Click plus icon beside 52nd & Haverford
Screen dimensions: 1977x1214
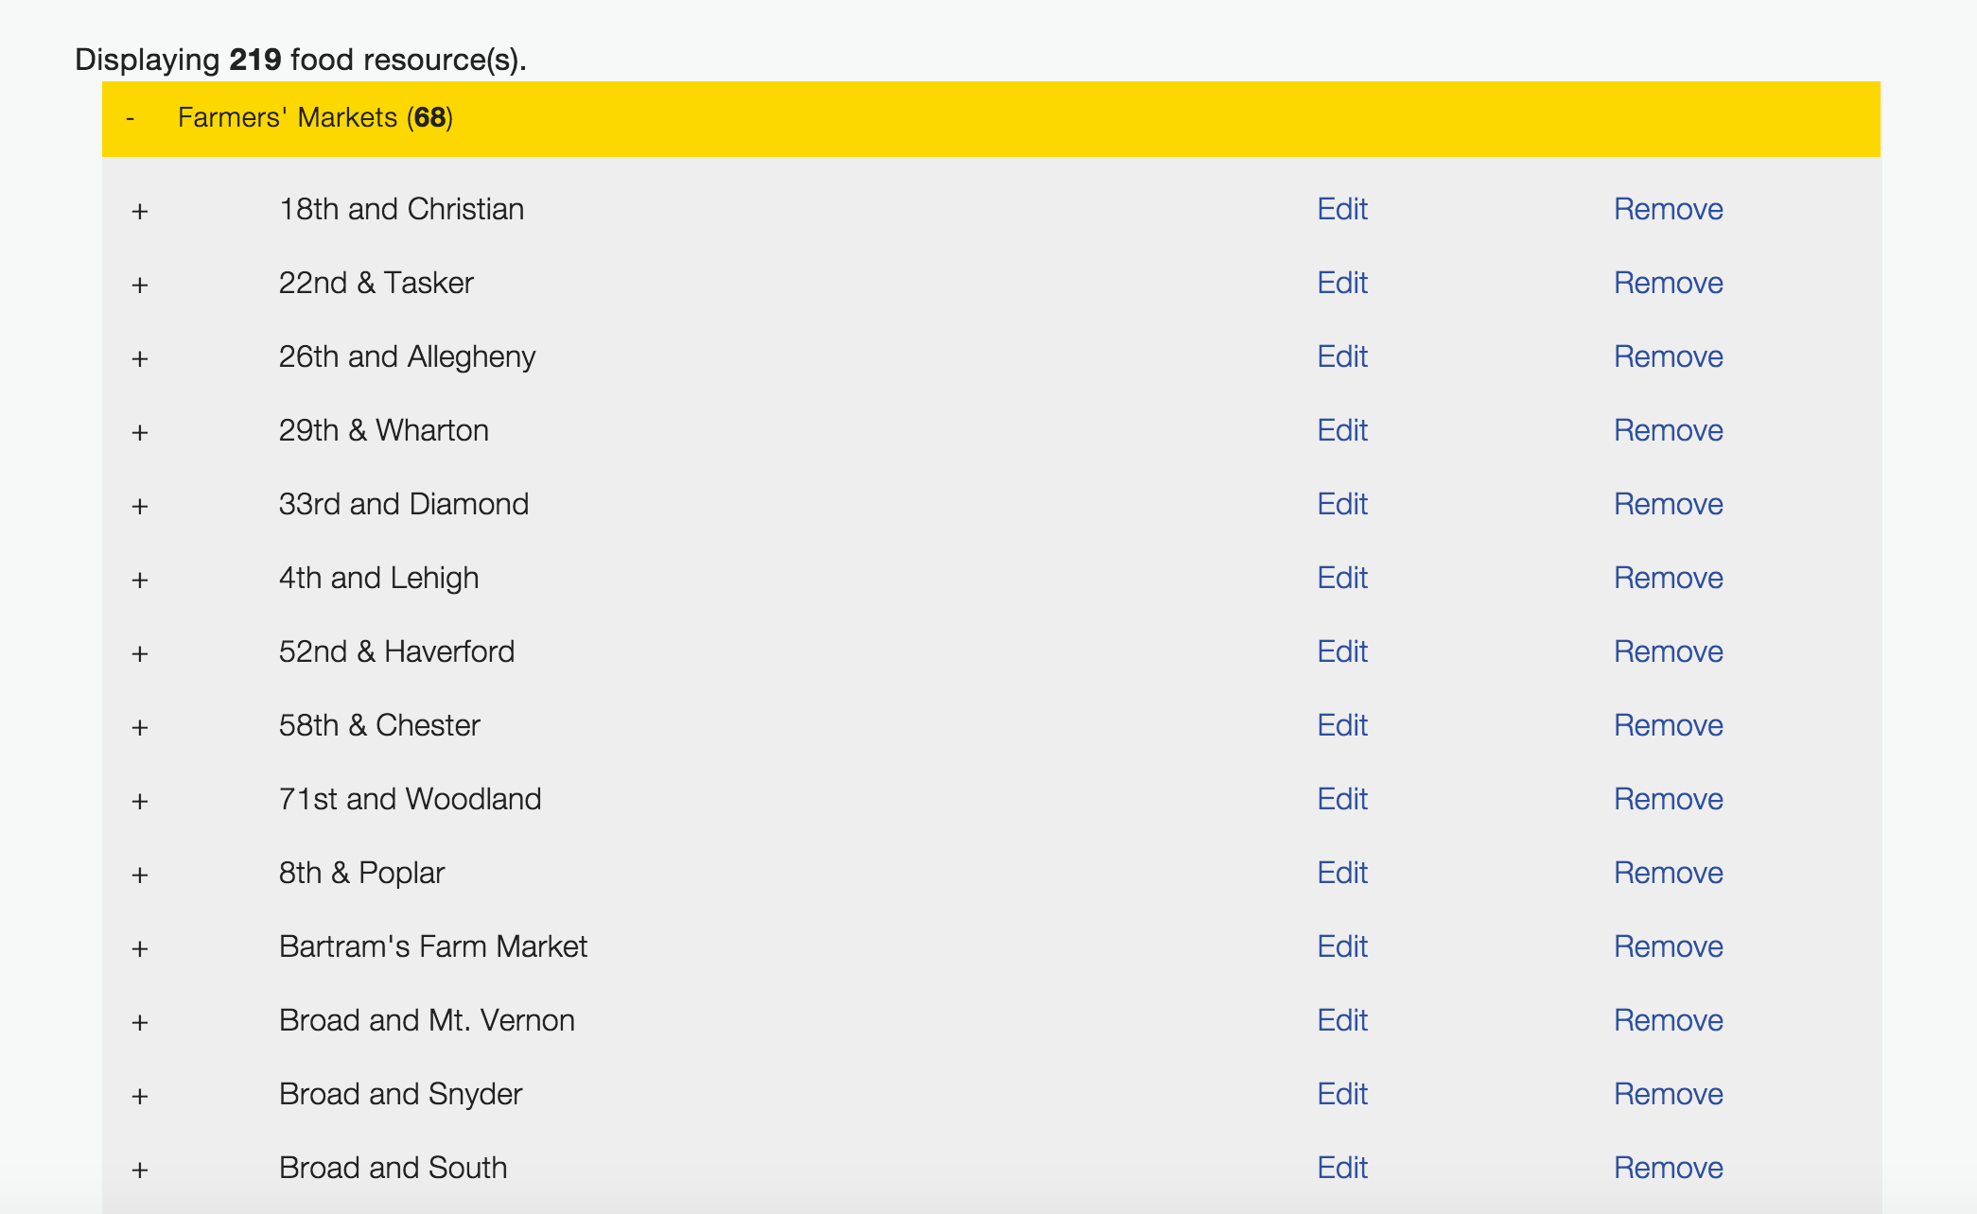coord(140,653)
